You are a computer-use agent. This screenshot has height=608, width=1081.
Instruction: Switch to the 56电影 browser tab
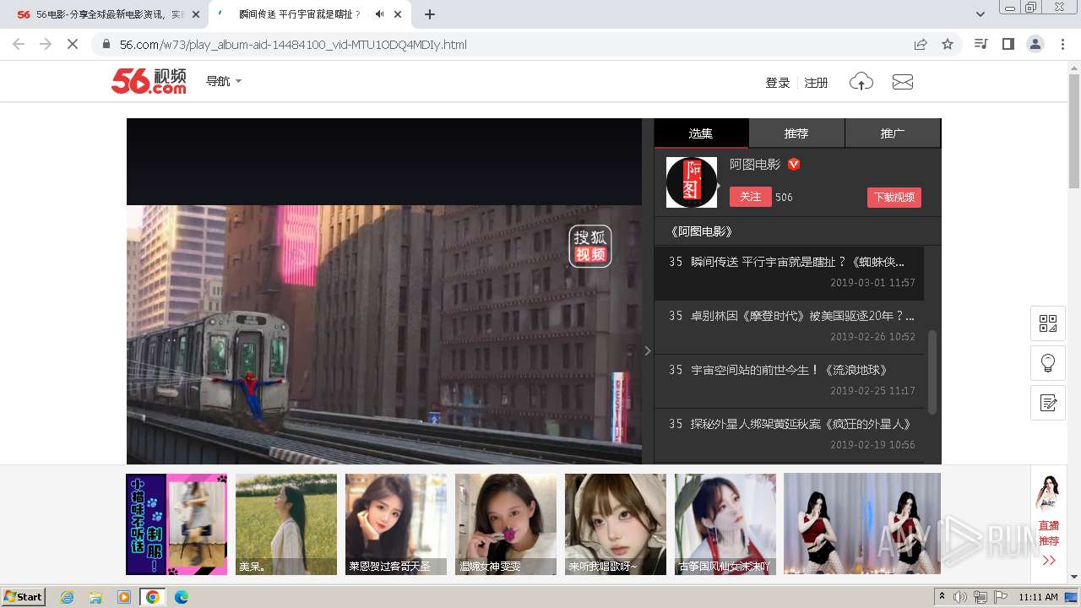coord(100,14)
